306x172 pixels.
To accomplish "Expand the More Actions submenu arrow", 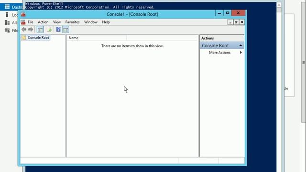I will tap(241, 53).
